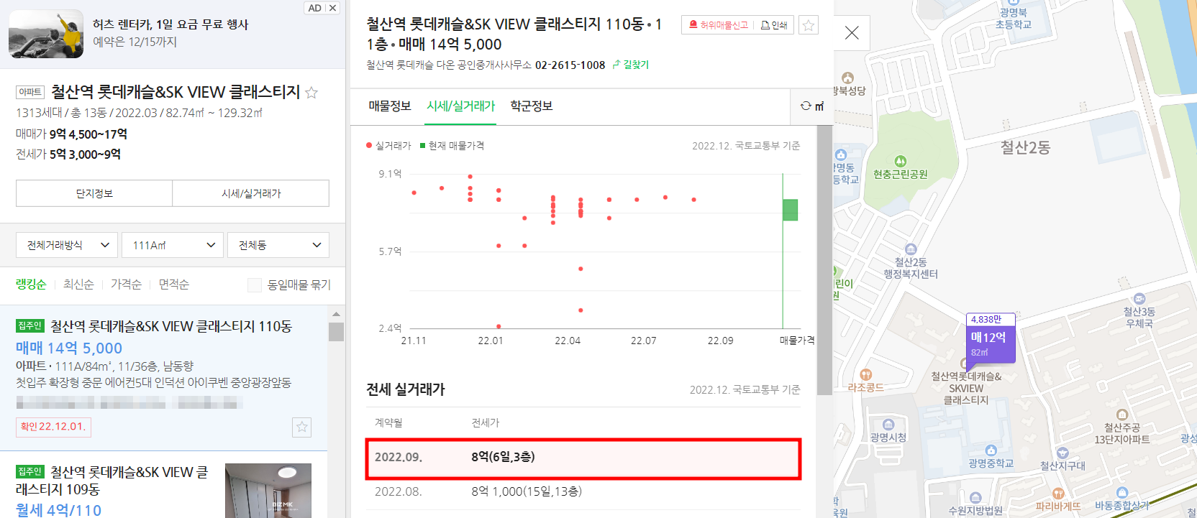Click the 광명시청 map marker icon
The height and width of the screenshot is (518, 1197).
click(x=888, y=425)
